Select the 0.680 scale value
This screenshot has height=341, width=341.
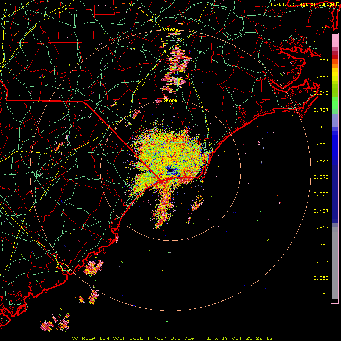[x=321, y=144]
